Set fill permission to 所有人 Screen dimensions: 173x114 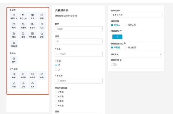pos(112,25)
